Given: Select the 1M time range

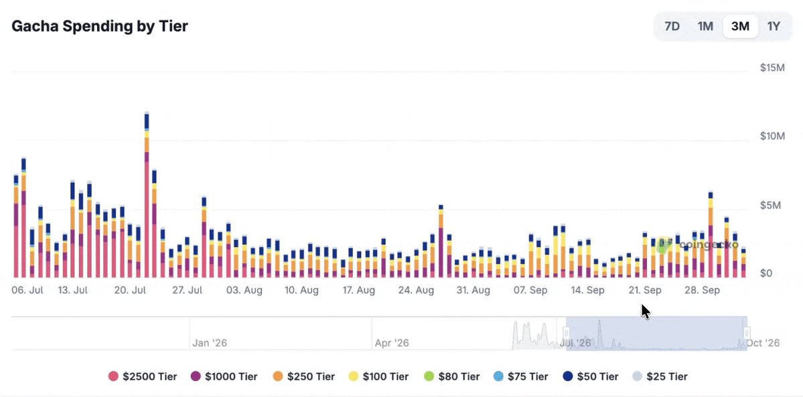Looking at the screenshot, I should click(x=705, y=26).
